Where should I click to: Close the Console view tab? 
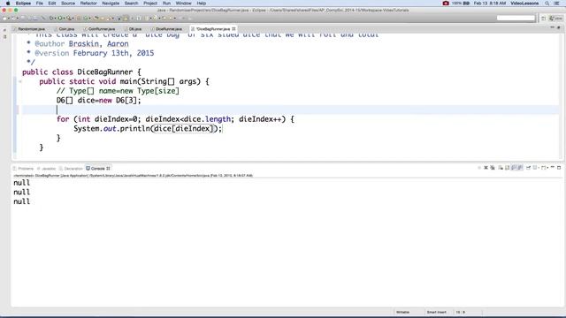[x=108, y=169]
